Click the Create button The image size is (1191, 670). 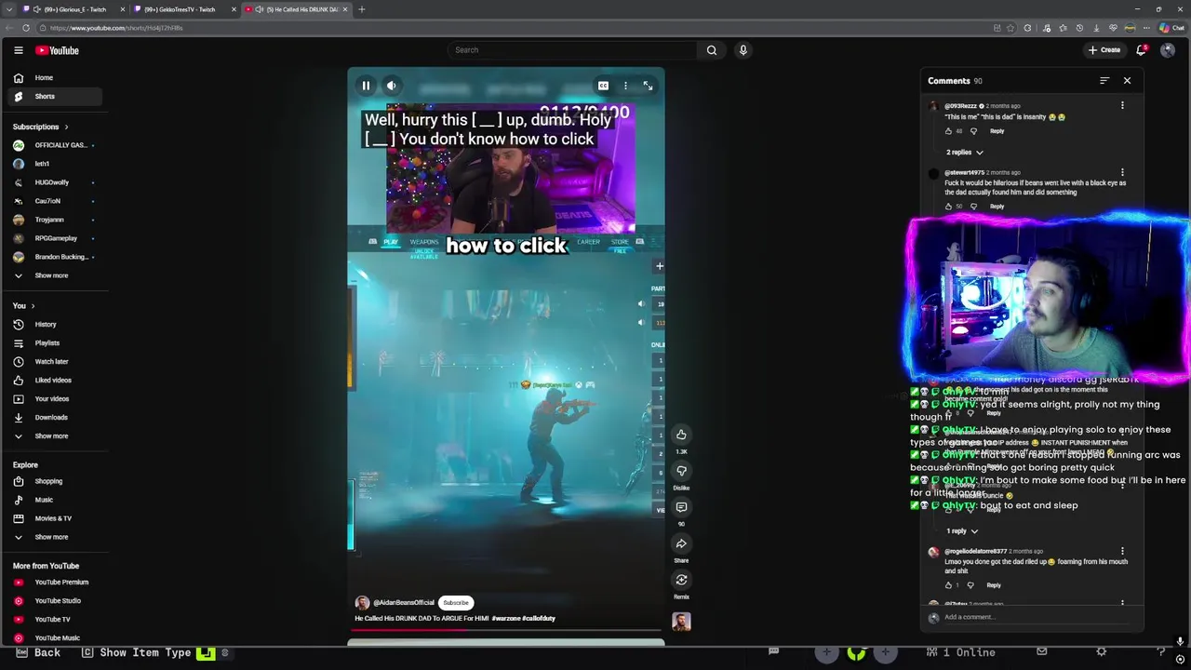[1104, 50]
